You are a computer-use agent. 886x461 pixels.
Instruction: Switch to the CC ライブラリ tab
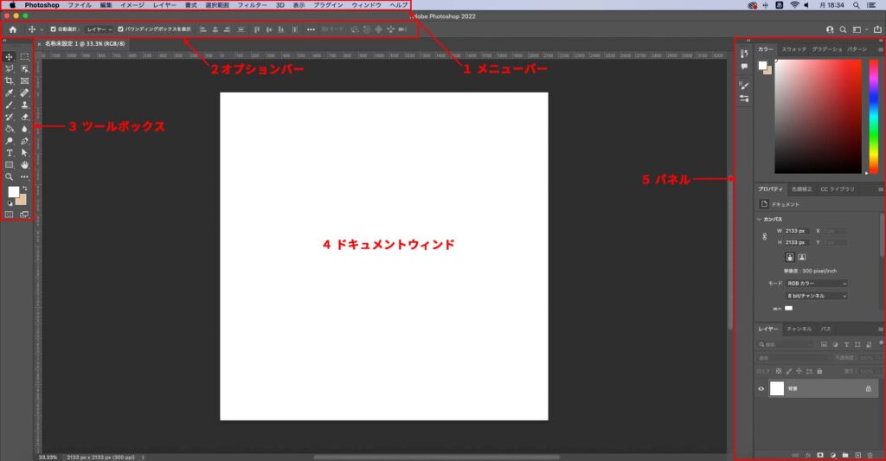(x=838, y=189)
